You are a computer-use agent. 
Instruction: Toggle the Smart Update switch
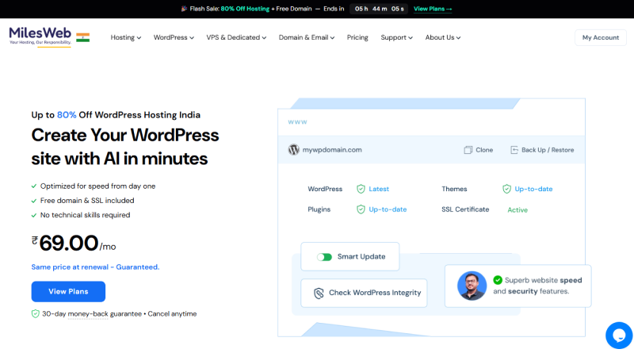click(x=324, y=257)
